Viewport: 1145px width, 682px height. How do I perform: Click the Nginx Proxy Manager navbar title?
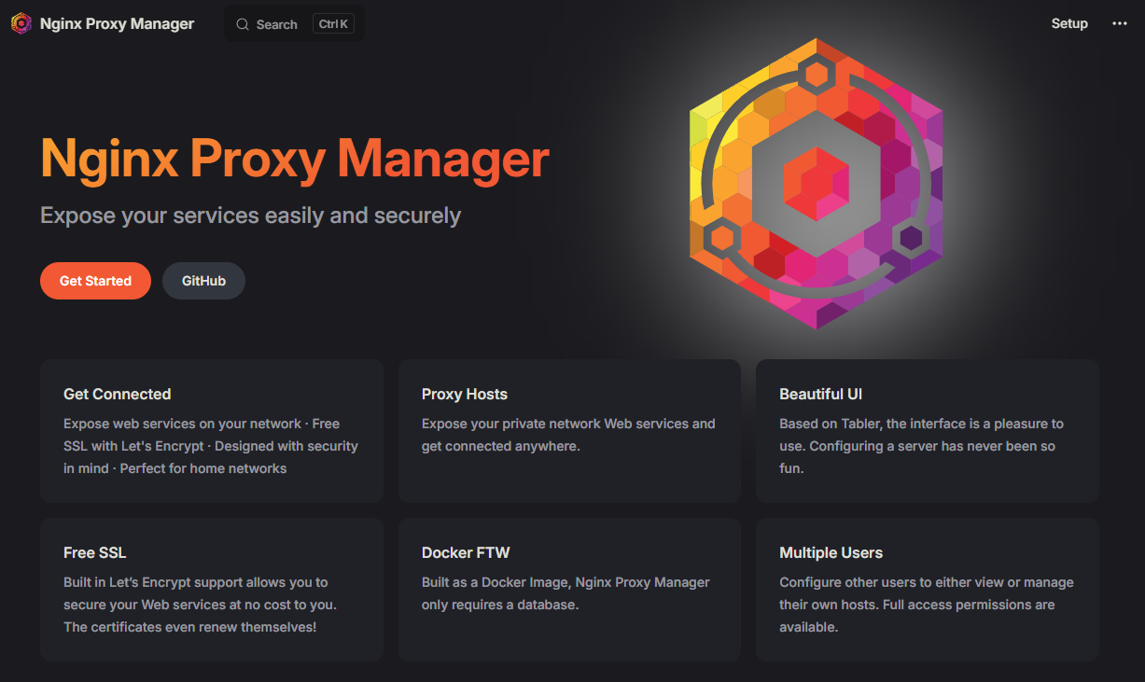coord(117,23)
